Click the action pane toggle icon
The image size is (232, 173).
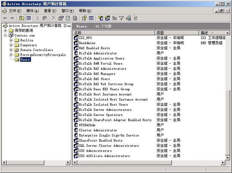point(91,18)
